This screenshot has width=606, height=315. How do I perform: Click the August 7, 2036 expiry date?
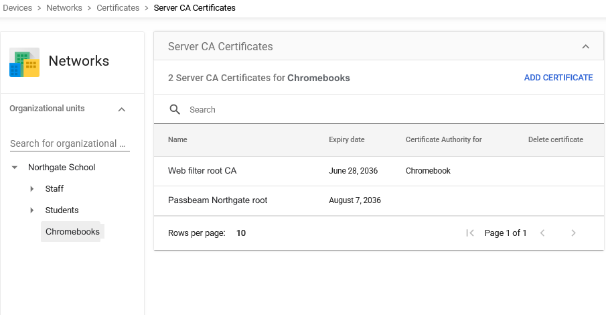coord(355,200)
